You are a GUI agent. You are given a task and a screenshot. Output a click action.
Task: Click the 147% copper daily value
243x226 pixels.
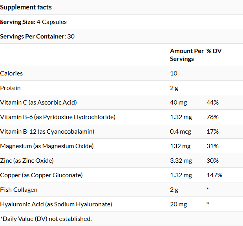[x=214, y=175]
